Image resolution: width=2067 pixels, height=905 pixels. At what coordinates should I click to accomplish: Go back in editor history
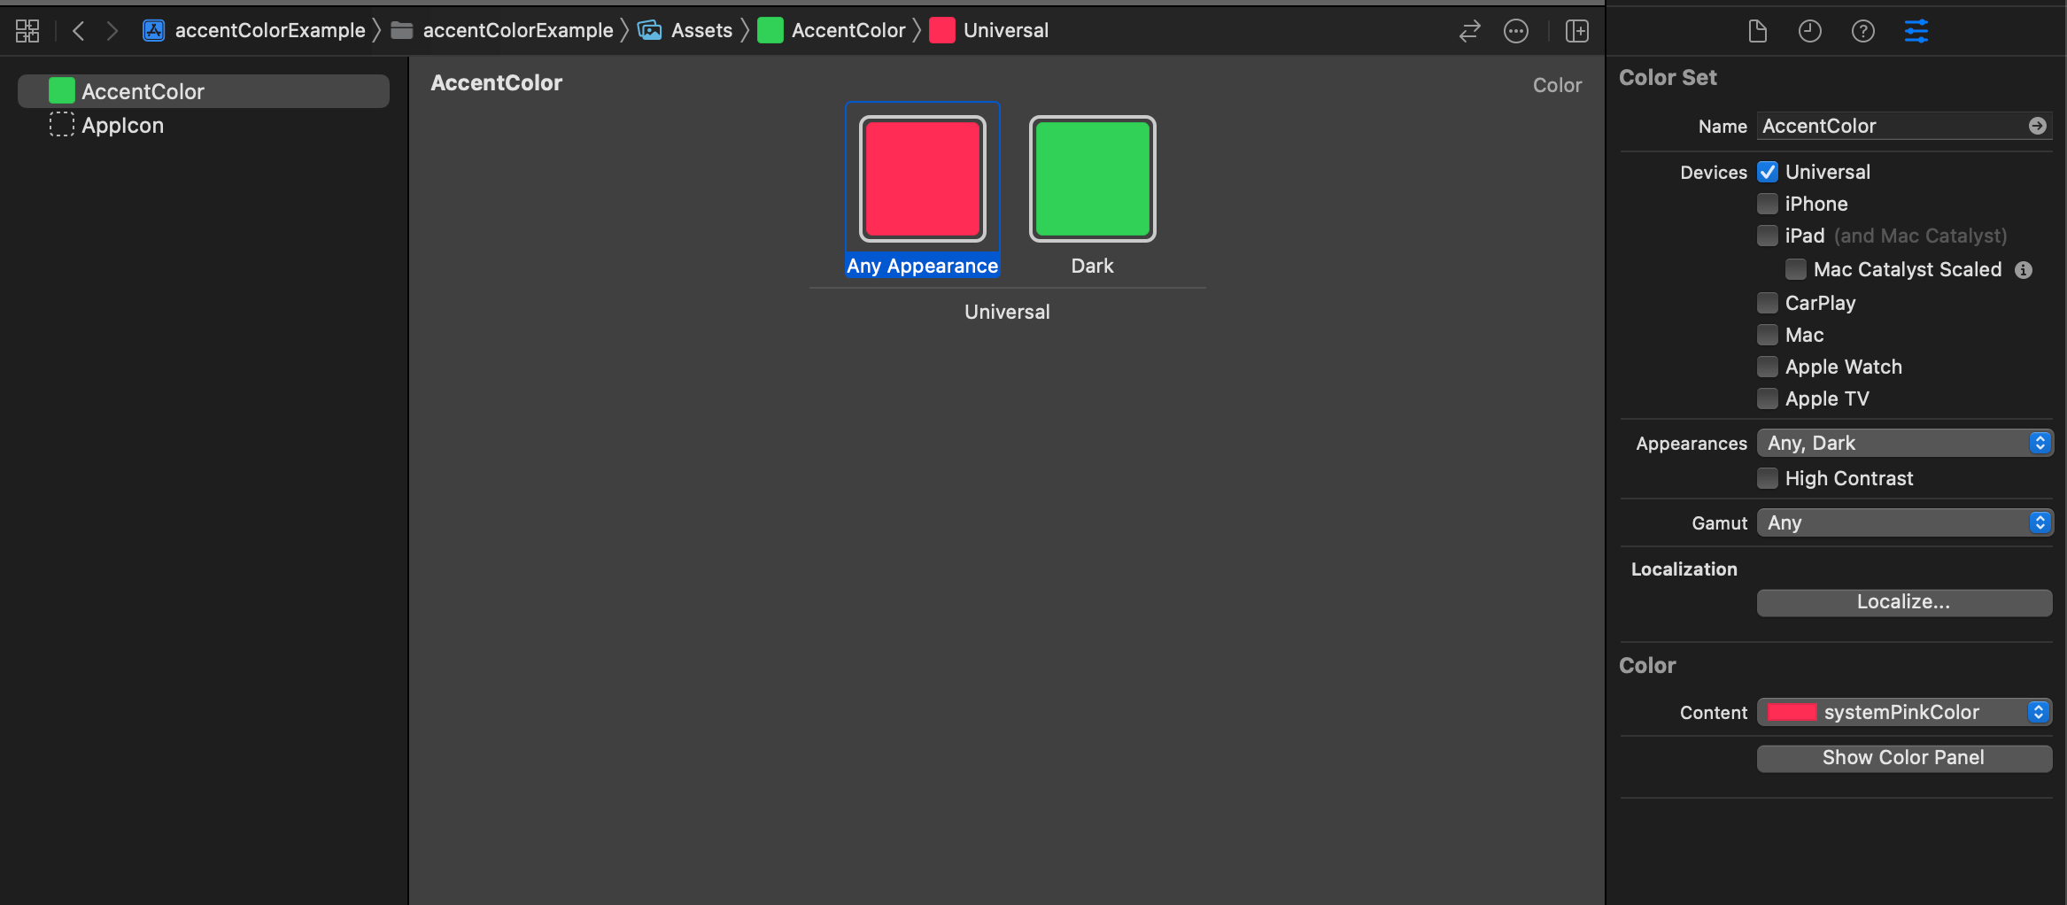[78, 31]
